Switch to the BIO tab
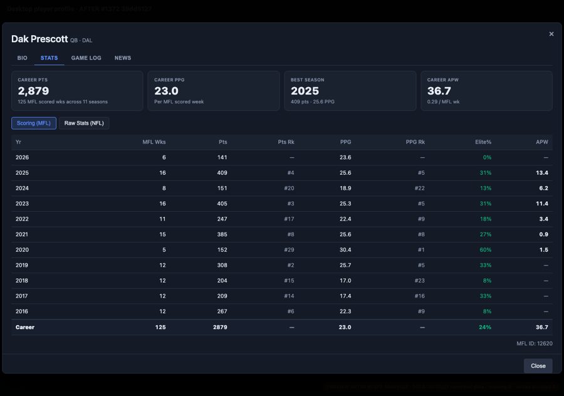 23,58
